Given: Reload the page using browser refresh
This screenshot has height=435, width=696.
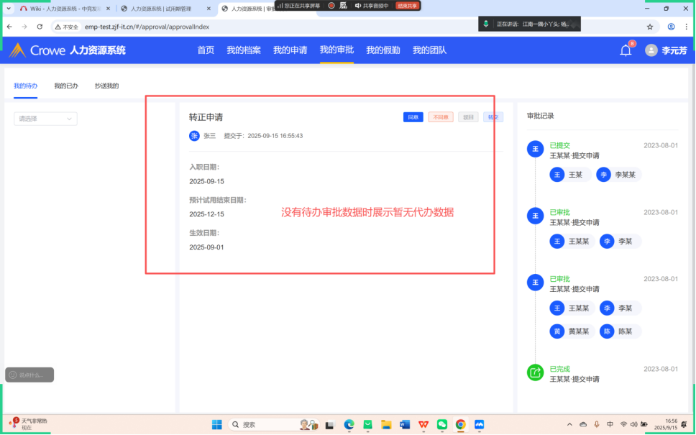Looking at the screenshot, I should click(x=40, y=27).
